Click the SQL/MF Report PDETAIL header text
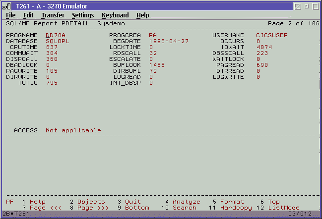The height and width of the screenshot is (219, 322). click(x=48, y=23)
